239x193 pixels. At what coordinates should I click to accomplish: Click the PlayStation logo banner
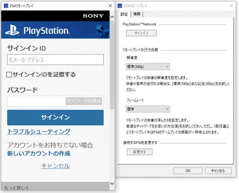pos(55,30)
